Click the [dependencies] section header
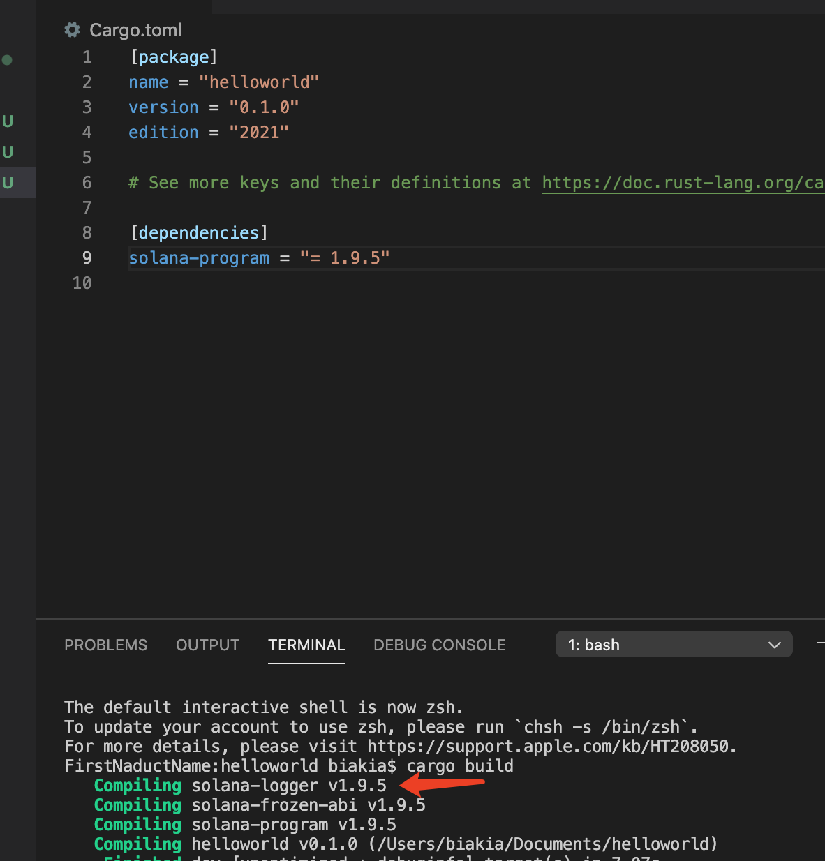This screenshot has width=825, height=861. (199, 233)
